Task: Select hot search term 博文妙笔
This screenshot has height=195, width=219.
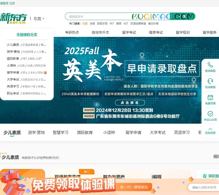Action: point(153,23)
